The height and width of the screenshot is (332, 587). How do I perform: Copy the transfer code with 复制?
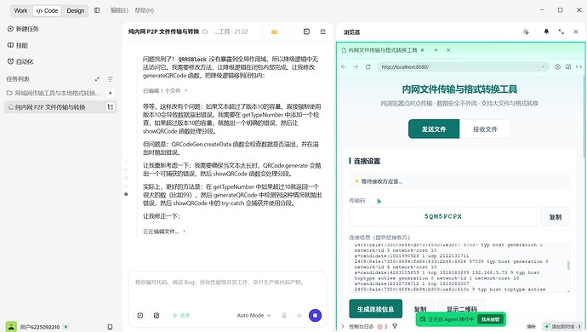pos(556,216)
